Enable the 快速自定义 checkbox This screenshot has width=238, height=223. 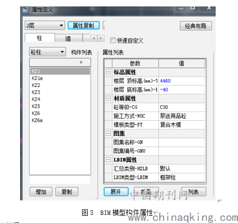click(x=113, y=40)
